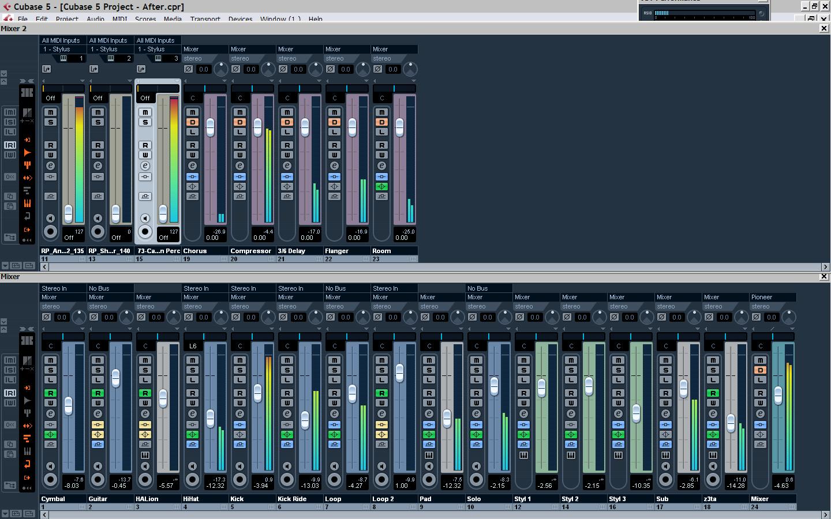Click global read 'R' icon in lower Mixer

[x=10, y=393]
